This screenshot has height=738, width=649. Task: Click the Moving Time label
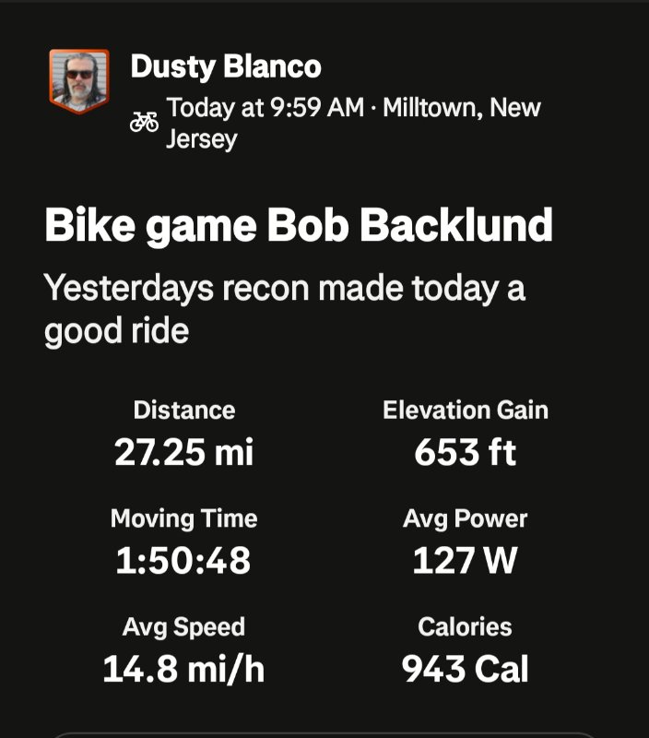183,518
